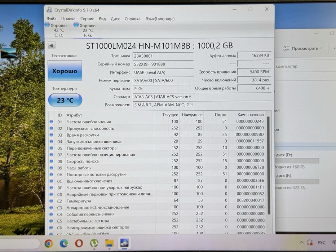The image size is (336, 252).
Task: Click the Стандарт field ATA8-ACS
Action: click(202, 97)
